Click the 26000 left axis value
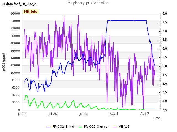 (x=15, y=13)
